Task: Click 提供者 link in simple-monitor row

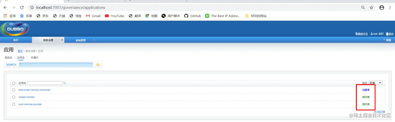Action: pos(366,97)
